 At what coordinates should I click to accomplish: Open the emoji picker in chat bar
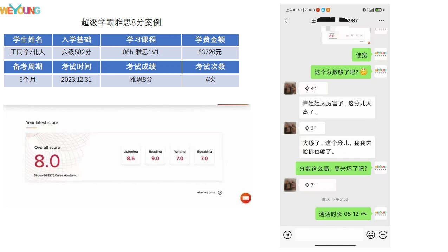[x=371, y=235]
